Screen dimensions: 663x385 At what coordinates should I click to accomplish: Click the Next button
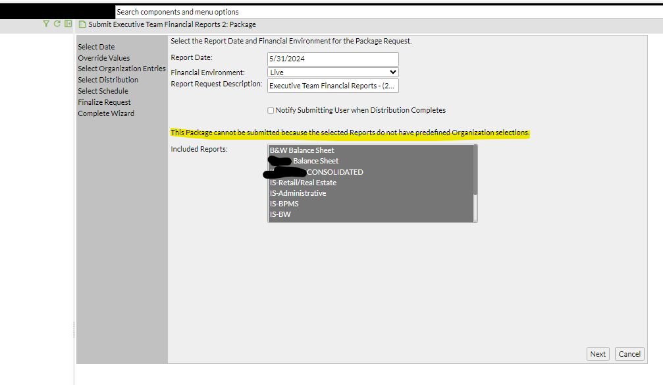pos(598,354)
